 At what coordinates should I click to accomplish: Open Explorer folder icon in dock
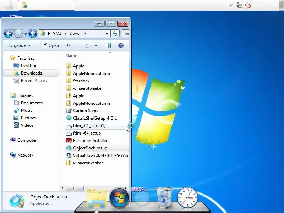point(97,198)
